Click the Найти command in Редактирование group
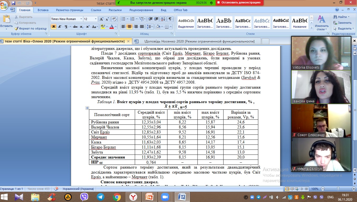Image resolution: width=357 pixels, height=202 pixels. tap(341, 16)
